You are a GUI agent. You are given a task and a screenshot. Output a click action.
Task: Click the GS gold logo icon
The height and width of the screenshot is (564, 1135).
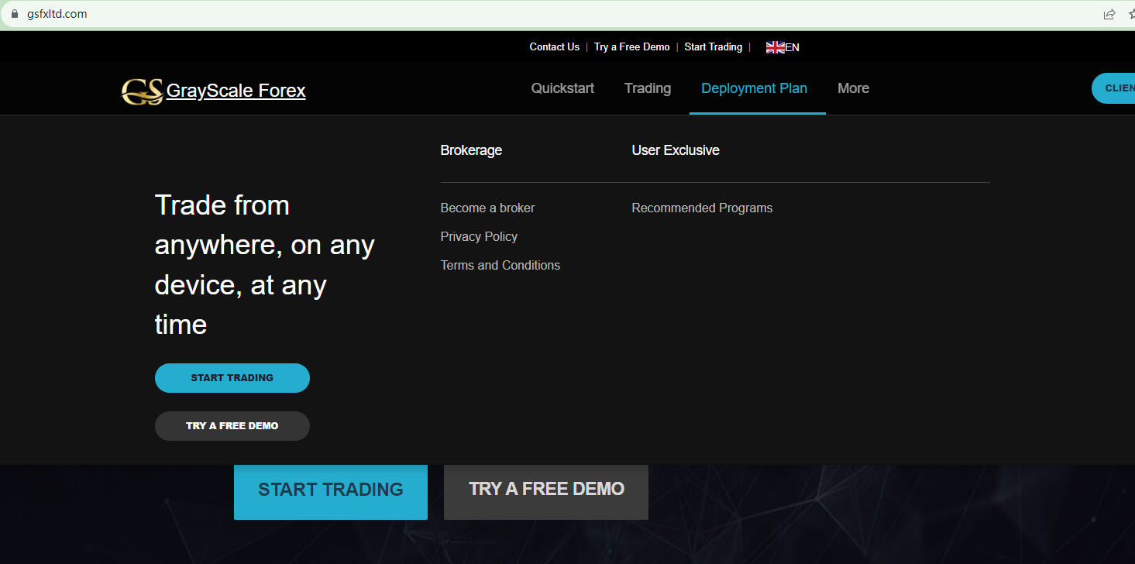(x=142, y=91)
